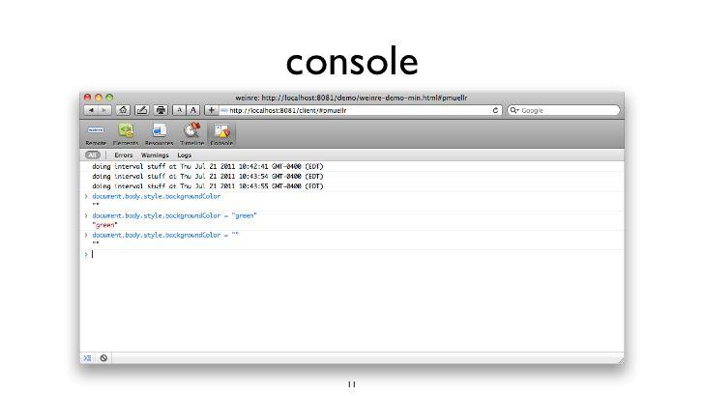Go forward with the browser forward arrow
Image resolution: width=704 pixels, height=396 pixels.
point(104,110)
